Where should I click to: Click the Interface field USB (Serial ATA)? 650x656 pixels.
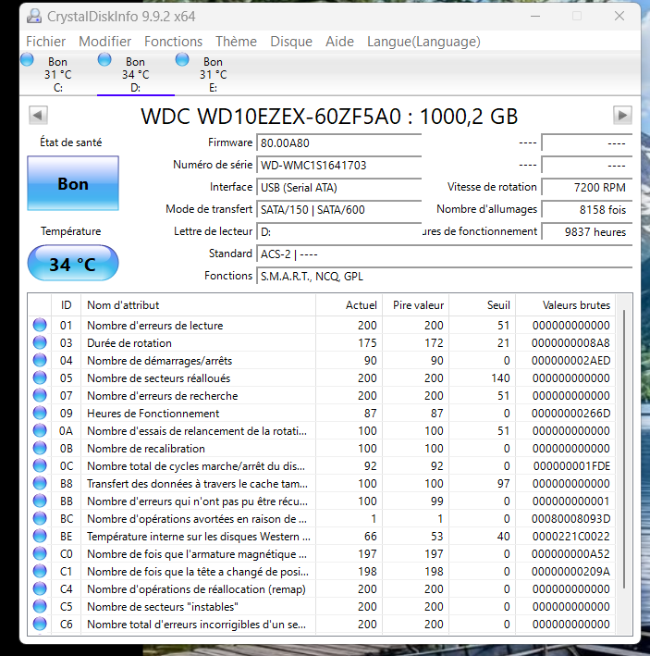click(339, 188)
